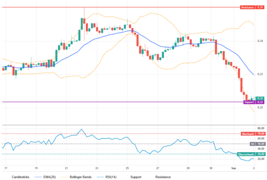Toggle the Bollinger Bands legend entry
The width and height of the screenshot is (267, 180).
[x=76, y=177]
